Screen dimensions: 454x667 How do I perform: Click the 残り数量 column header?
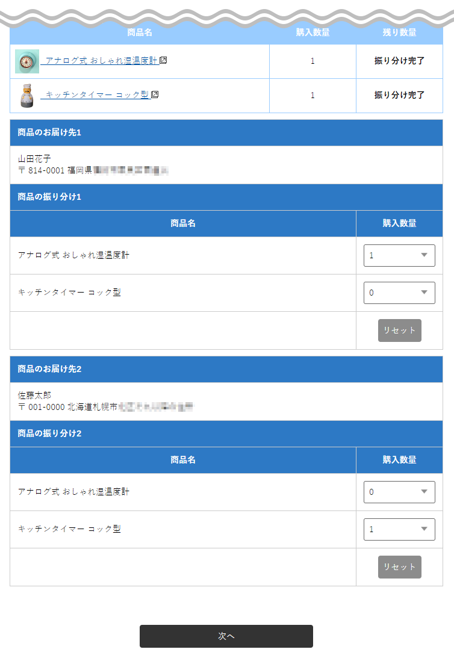(x=399, y=33)
